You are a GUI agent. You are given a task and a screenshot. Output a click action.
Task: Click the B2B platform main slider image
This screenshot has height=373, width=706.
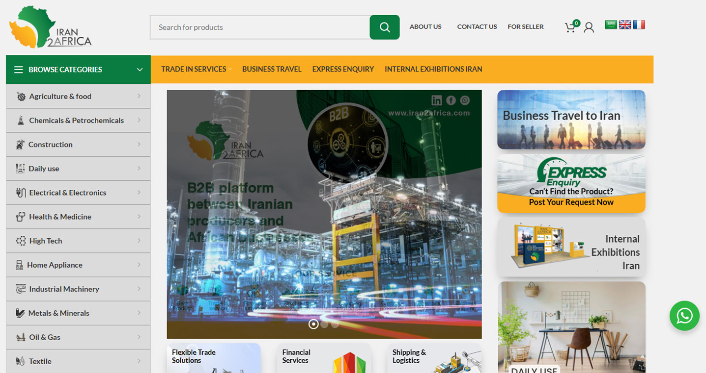pos(324,214)
